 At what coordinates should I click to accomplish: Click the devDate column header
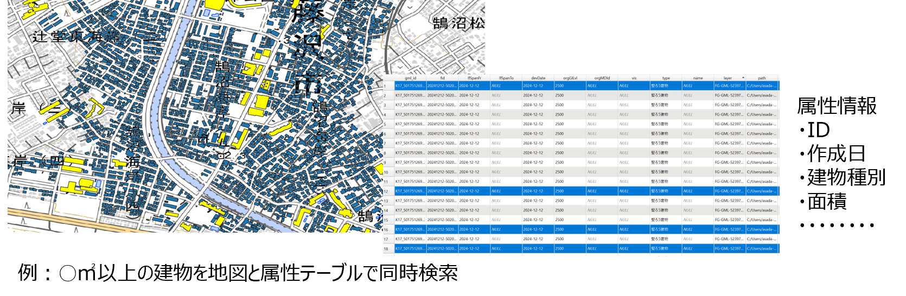pos(538,78)
